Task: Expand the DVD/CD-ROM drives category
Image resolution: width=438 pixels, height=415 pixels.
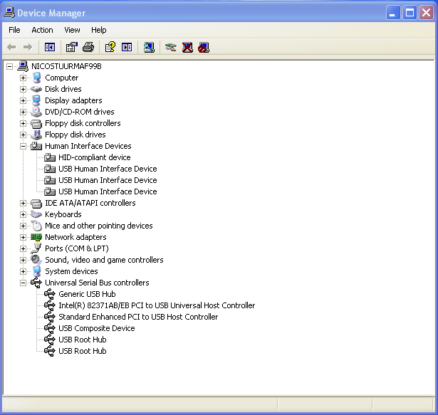Action: [24, 112]
